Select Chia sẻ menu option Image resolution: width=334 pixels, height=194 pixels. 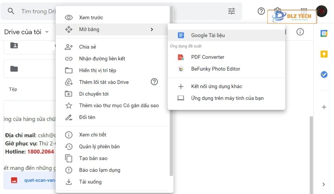click(x=87, y=47)
